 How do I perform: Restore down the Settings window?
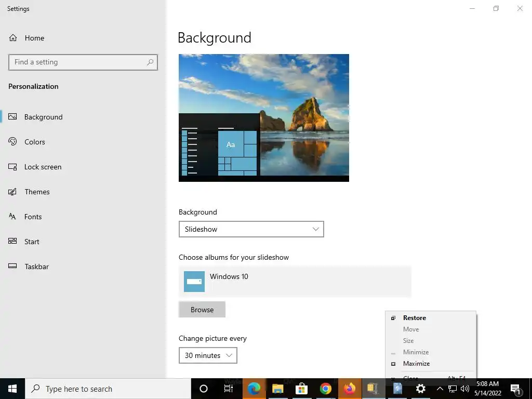click(496, 8)
